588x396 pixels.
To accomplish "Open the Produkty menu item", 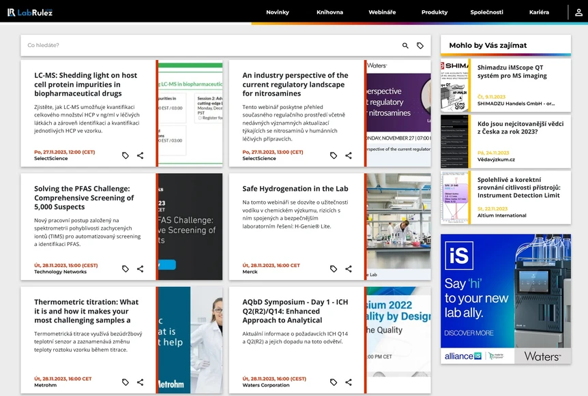I will [435, 12].
